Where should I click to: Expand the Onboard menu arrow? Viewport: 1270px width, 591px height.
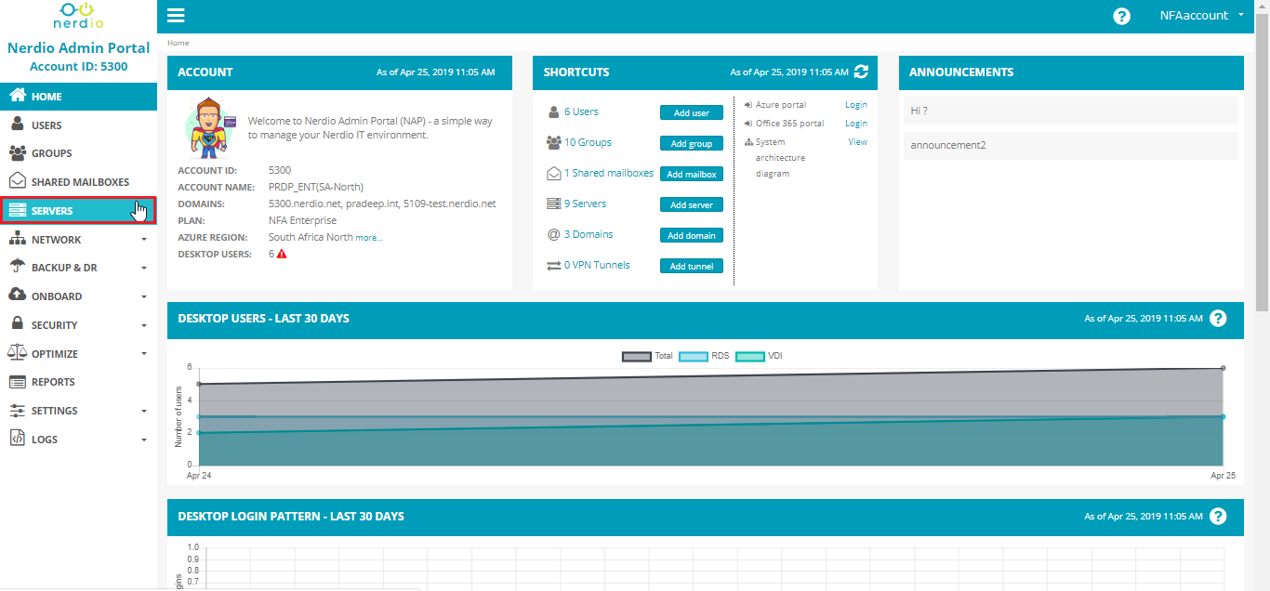(144, 297)
